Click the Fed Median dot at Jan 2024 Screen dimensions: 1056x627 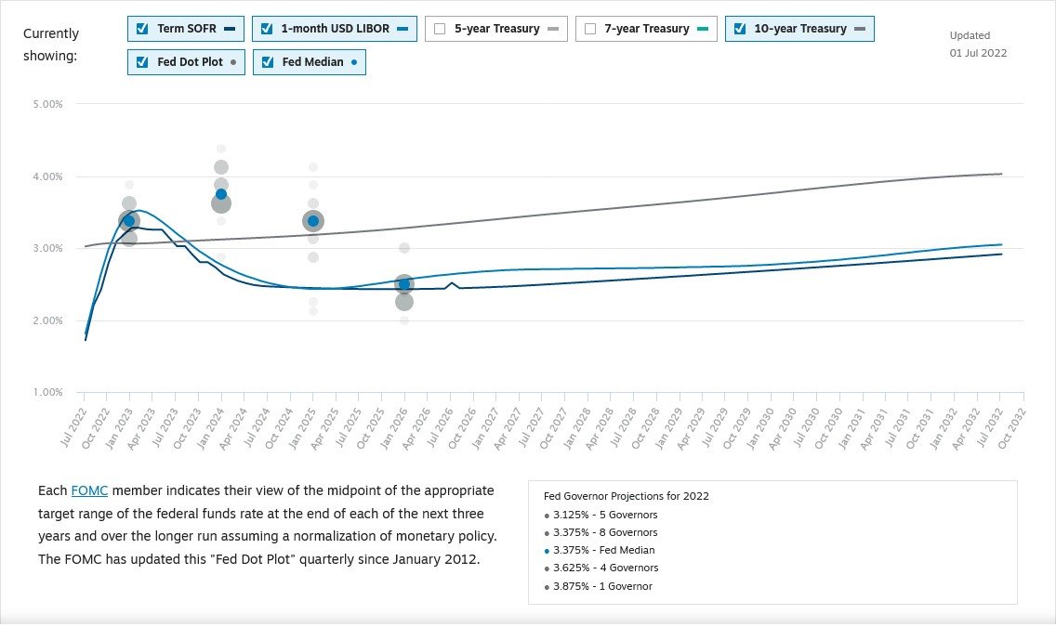221,194
